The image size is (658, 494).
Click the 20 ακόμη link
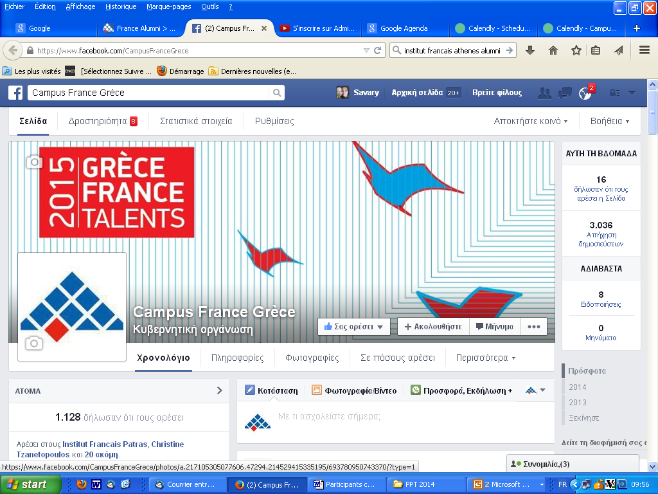[x=102, y=455]
